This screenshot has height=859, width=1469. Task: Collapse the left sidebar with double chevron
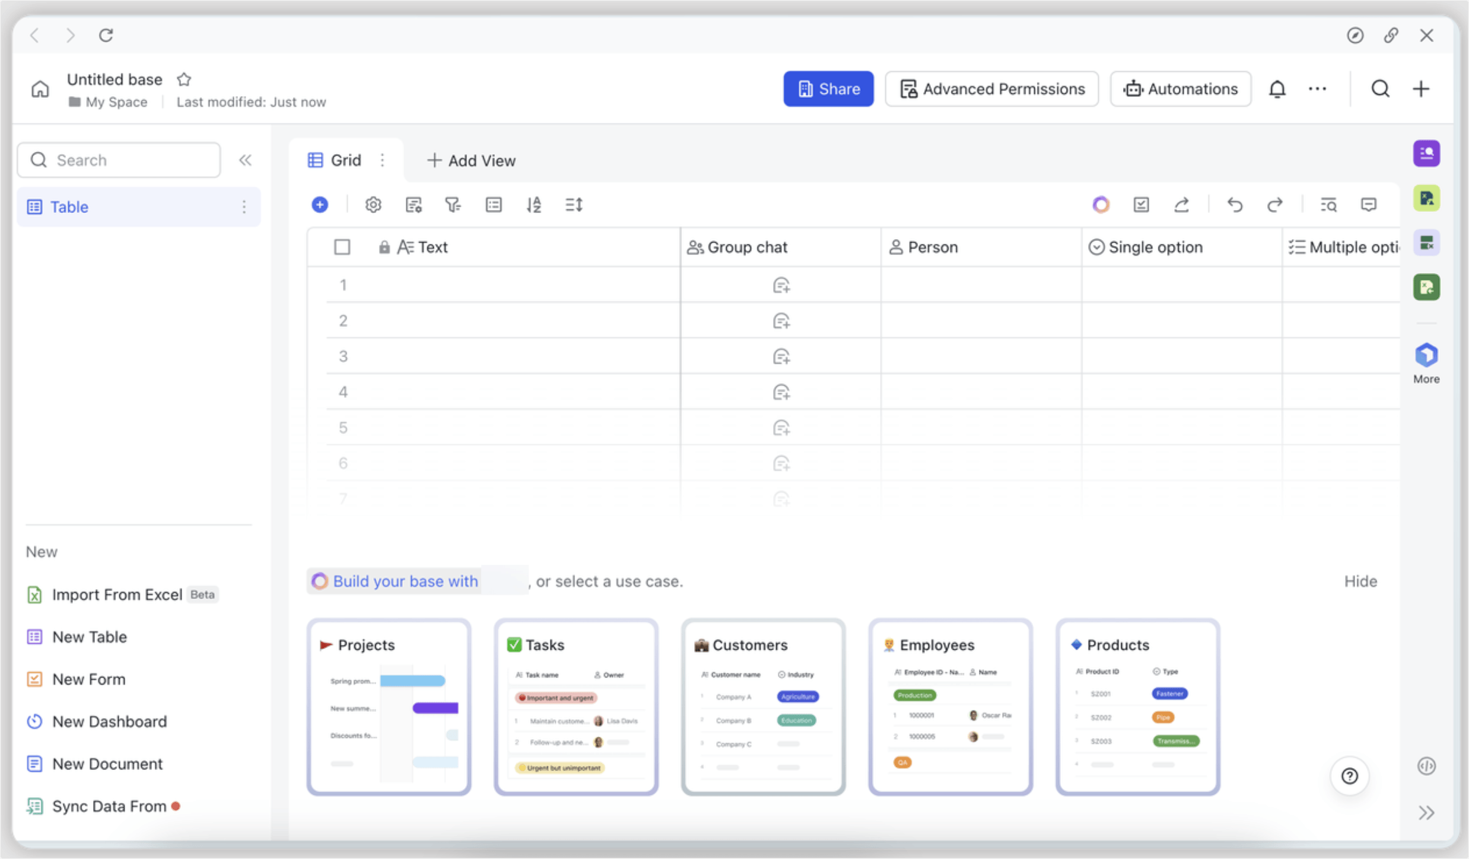click(x=245, y=160)
